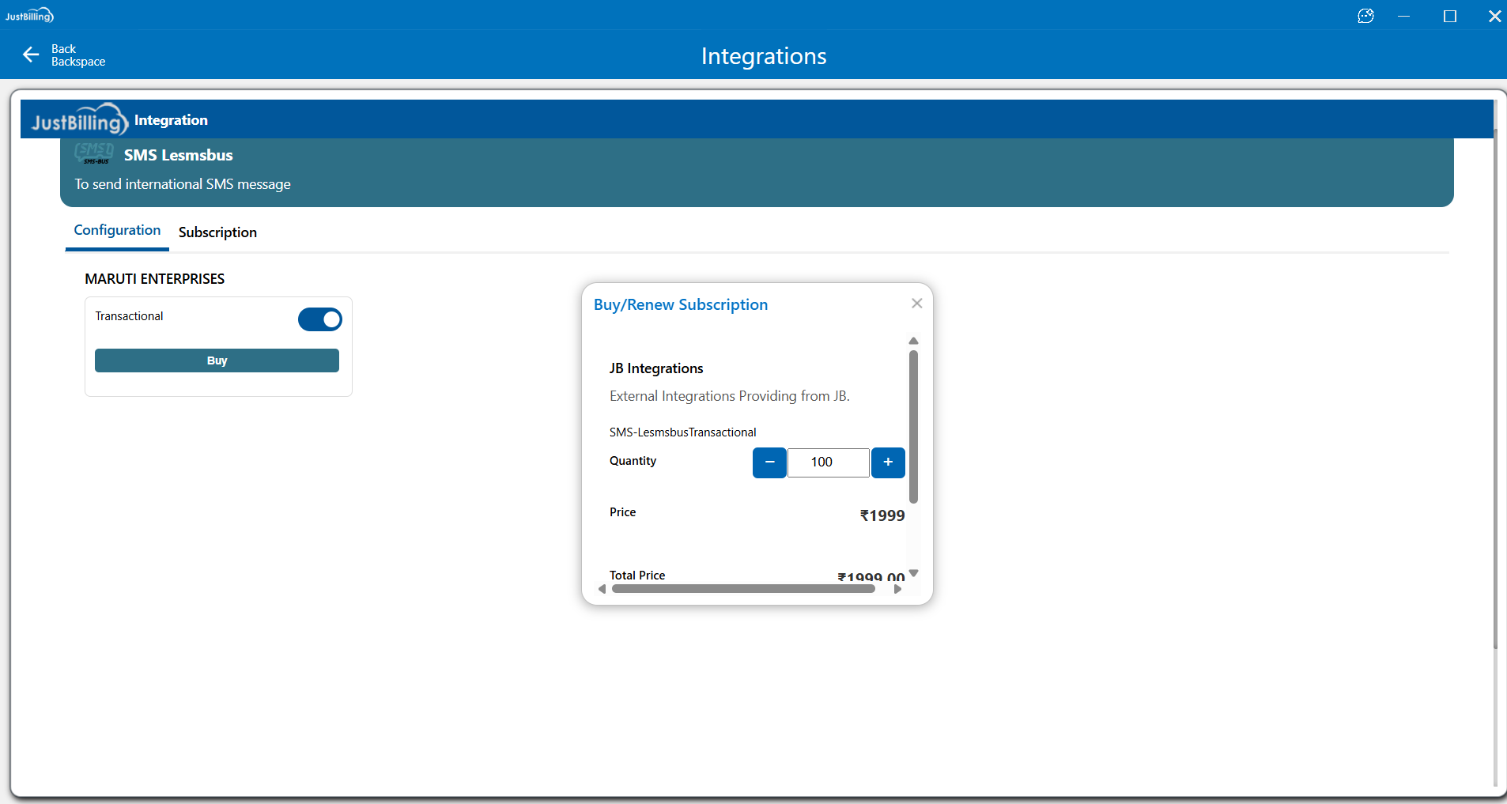The width and height of the screenshot is (1507, 804).
Task: Click the JustBilling Integration header logo
Action: [79, 120]
